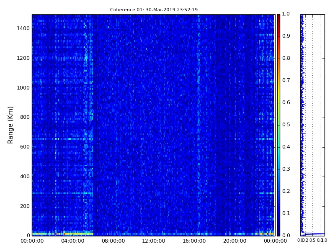This screenshot has height=251, width=335.
Task: Click the colorbar label 0.3
Action: tap(286, 169)
